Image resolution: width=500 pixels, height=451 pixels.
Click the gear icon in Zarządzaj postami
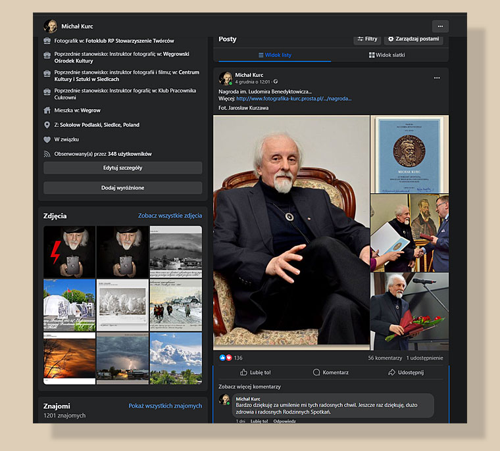coord(391,39)
